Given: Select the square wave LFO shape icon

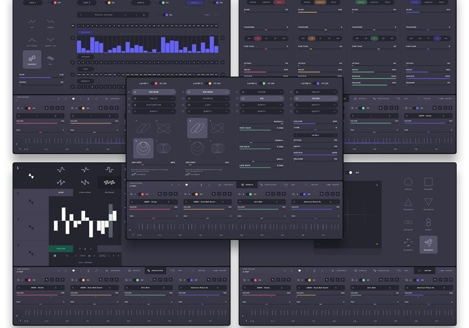Looking at the screenshot, I should coord(109,170).
